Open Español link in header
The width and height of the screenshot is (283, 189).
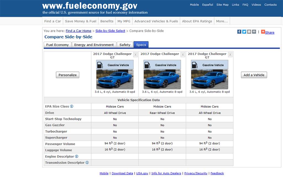point(208,5)
